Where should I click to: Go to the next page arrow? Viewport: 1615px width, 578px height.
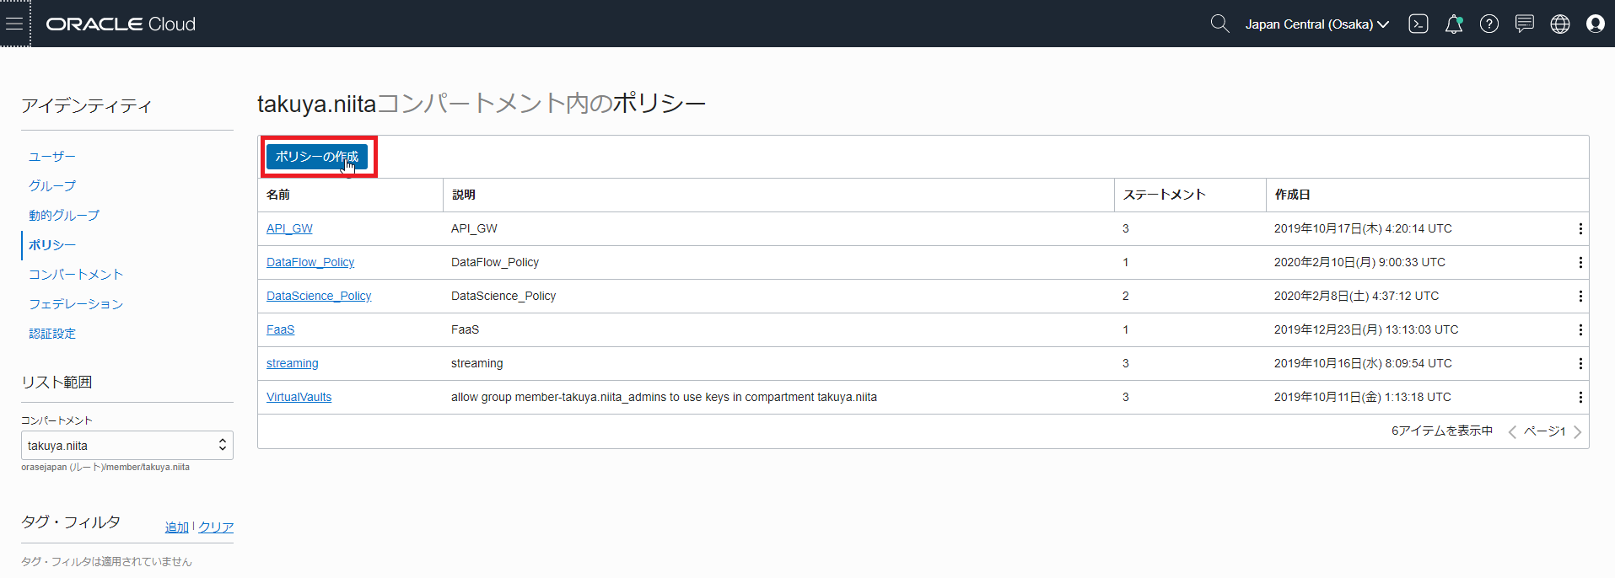click(1577, 431)
